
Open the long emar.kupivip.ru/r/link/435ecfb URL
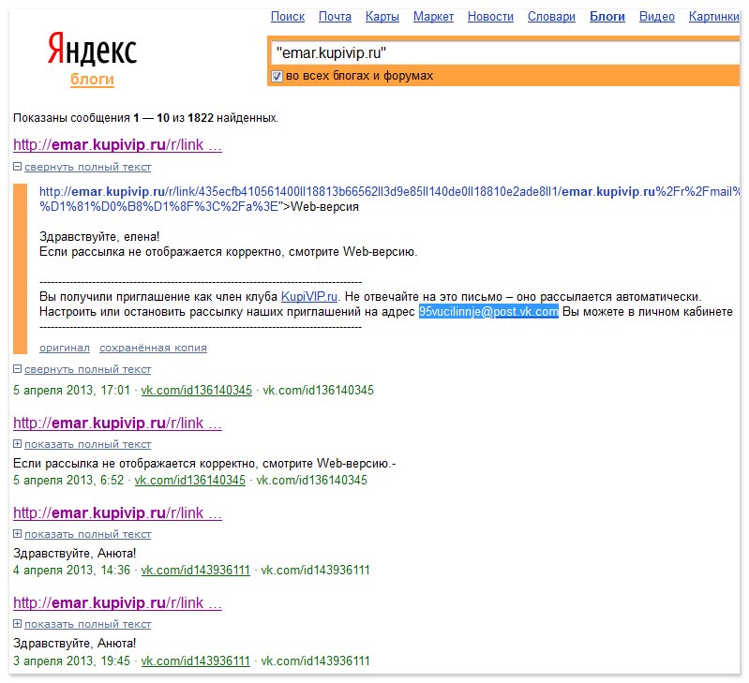[x=389, y=199]
